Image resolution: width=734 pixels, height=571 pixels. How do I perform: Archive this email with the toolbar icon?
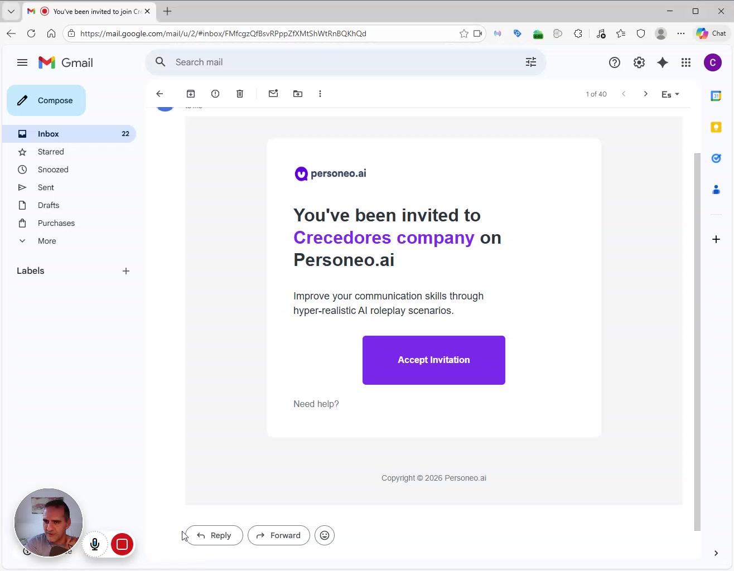[191, 94]
